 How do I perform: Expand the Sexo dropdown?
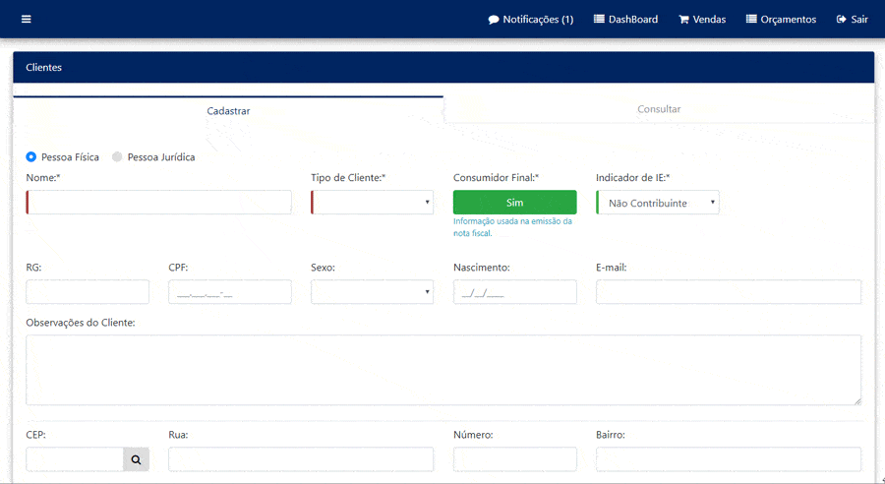[x=372, y=292]
